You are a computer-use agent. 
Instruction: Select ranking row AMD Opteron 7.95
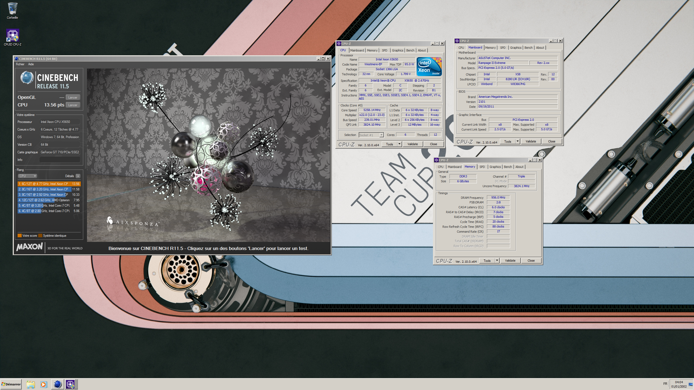(49, 200)
